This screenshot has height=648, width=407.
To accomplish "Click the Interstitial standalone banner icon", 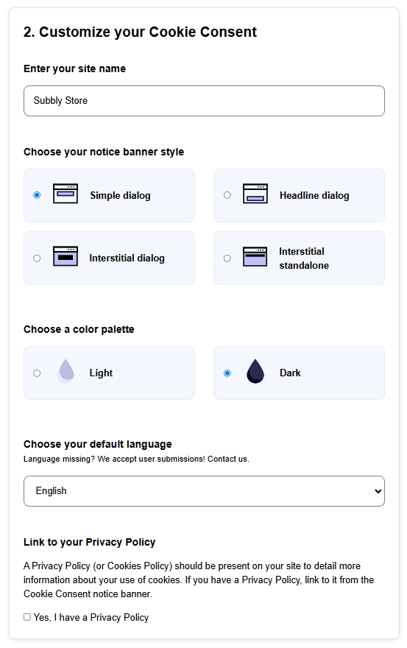I will click(255, 256).
